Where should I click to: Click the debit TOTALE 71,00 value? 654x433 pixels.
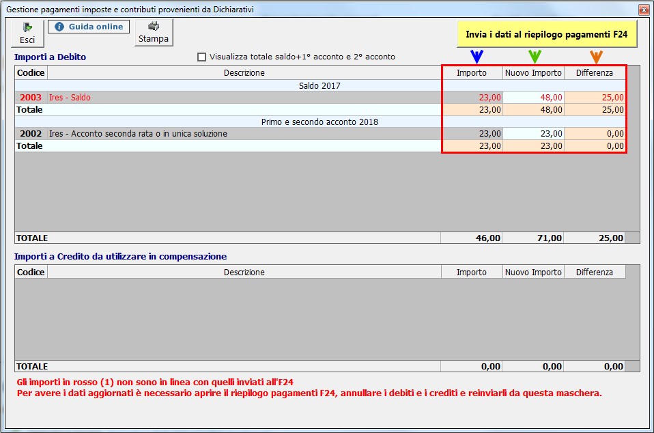tap(533, 238)
